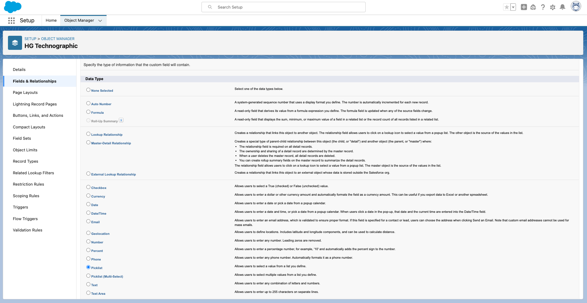The height and width of the screenshot is (303, 587).
Task: Follow the SETUP breadcrumb link
Action: tap(30, 39)
